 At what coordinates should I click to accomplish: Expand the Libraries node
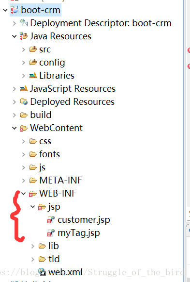pyautogui.click(x=24, y=76)
